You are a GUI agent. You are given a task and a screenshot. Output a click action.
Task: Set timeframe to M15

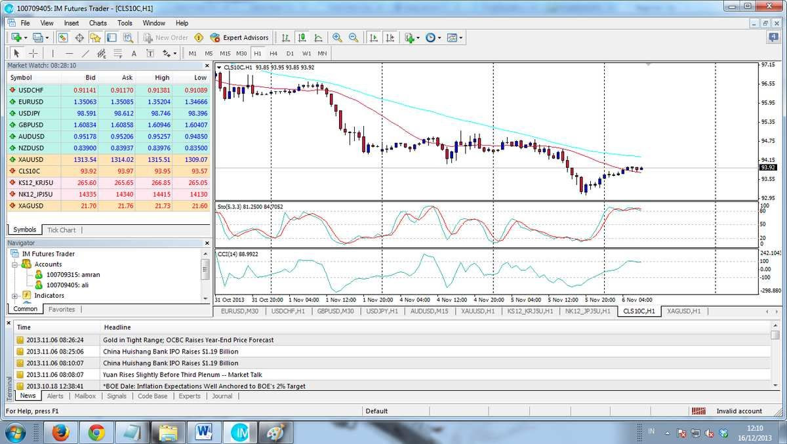(225, 53)
